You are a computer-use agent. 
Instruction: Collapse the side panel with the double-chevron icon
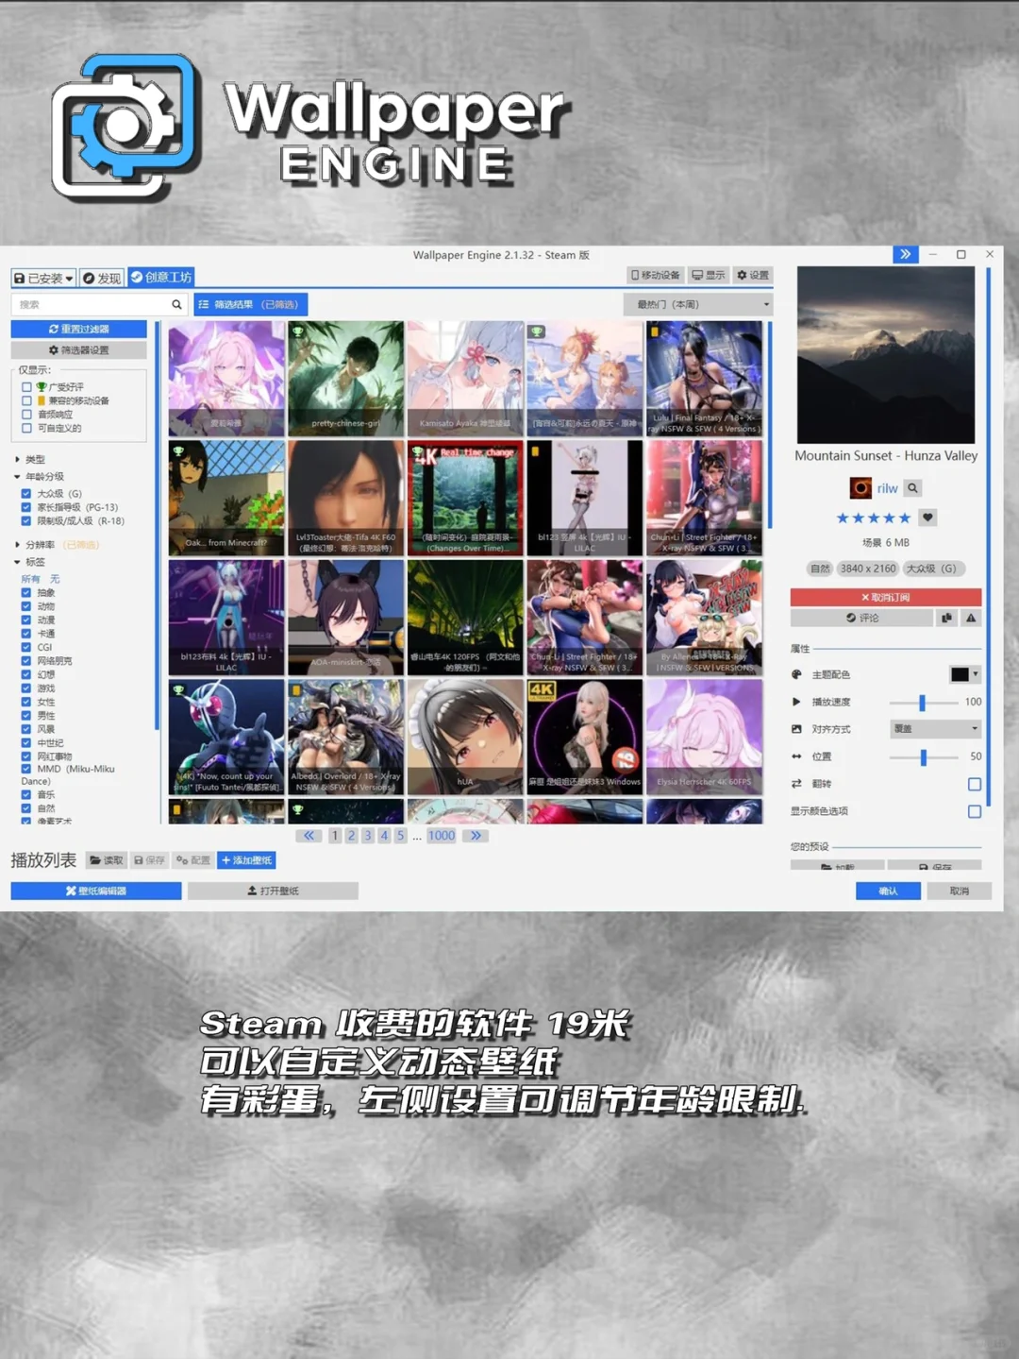point(906,254)
